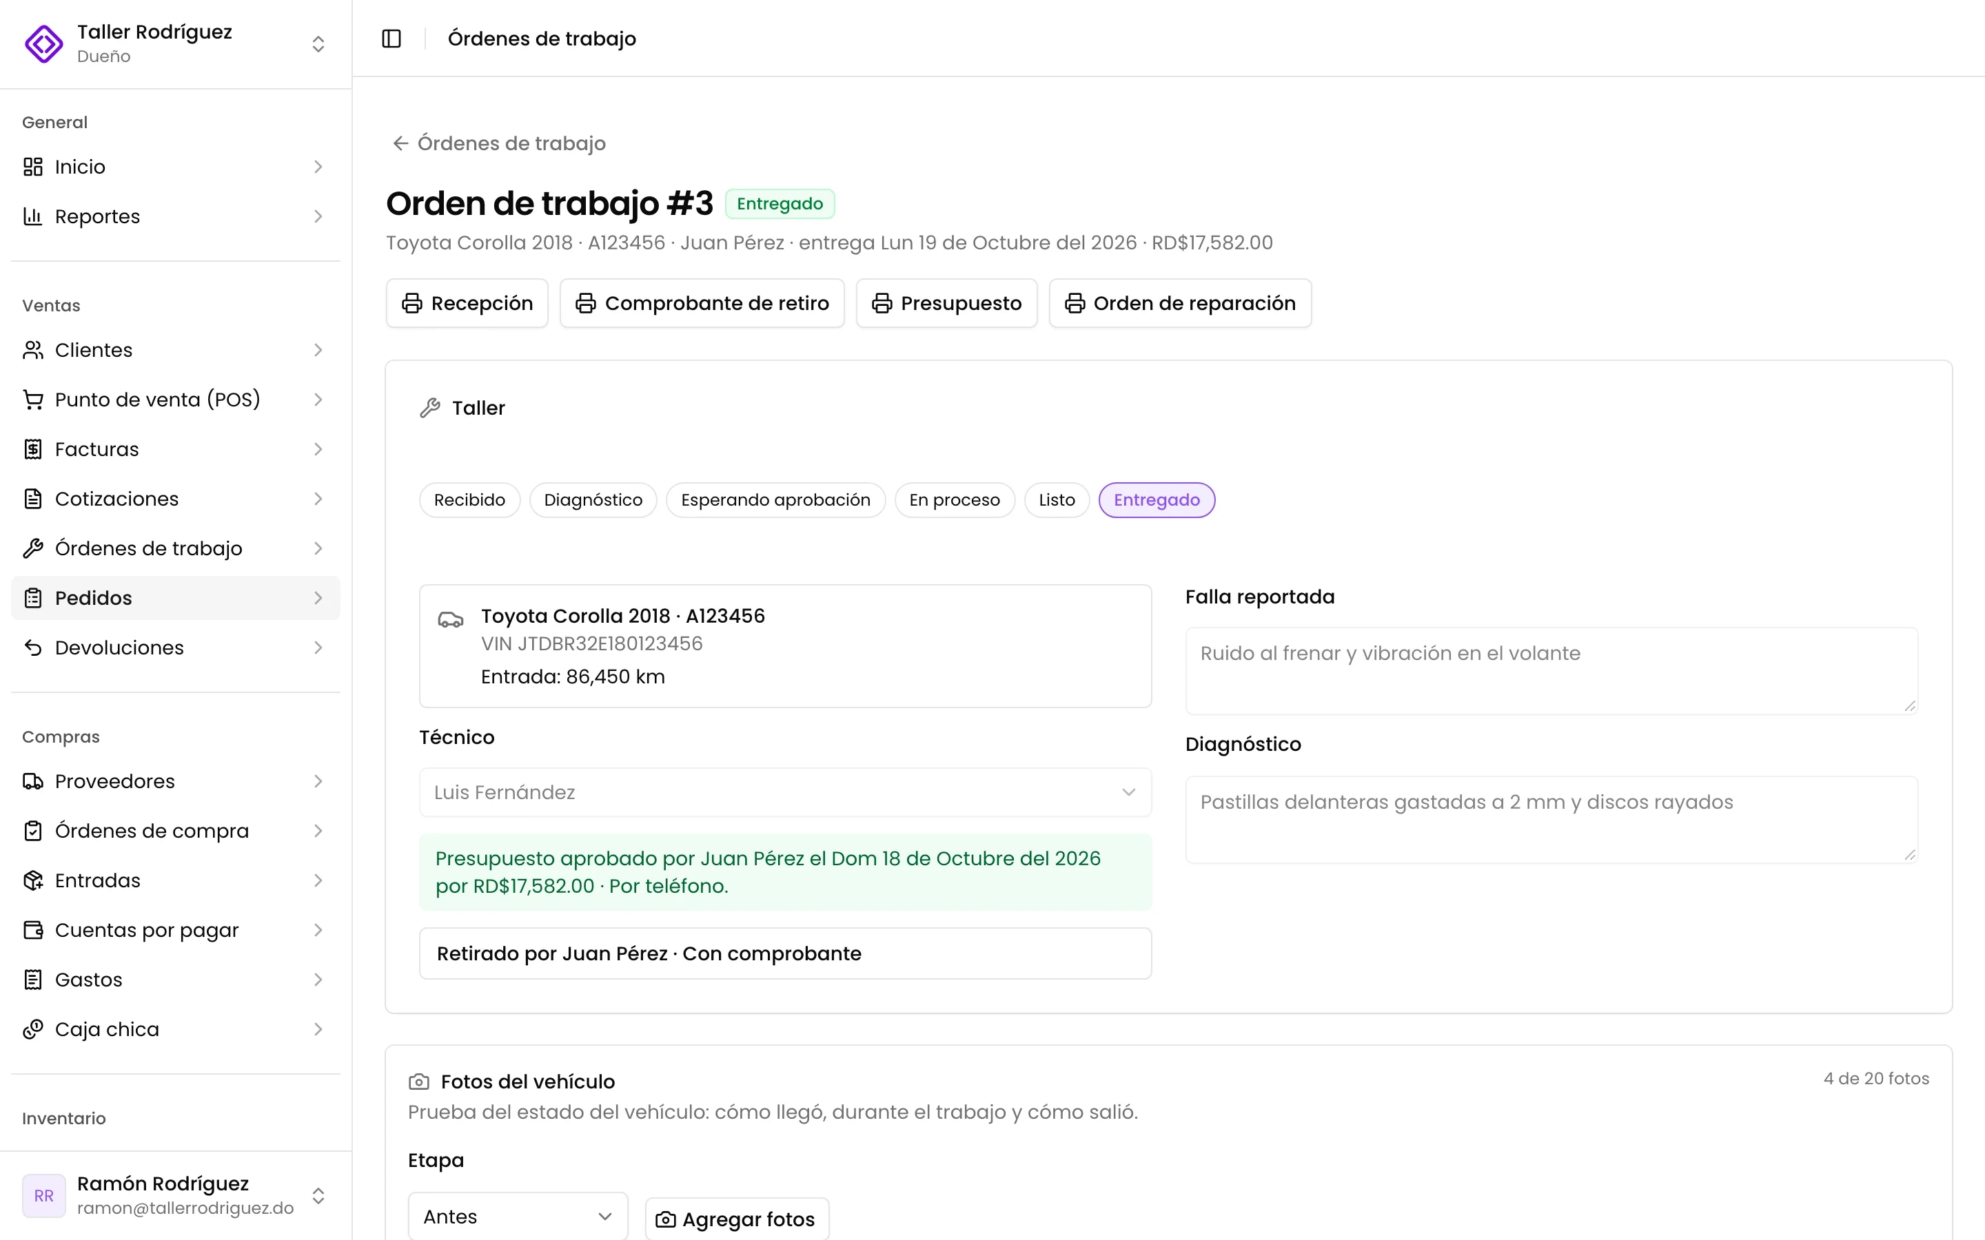Click the Taller Rodríguez logo icon
The width and height of the screenshot is (1985, 1240).
pos(44,43)
